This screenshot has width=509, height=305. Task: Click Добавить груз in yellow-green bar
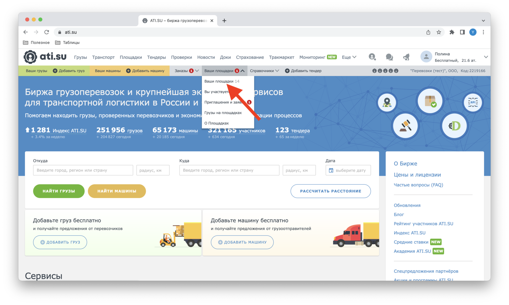pos(69,71)
